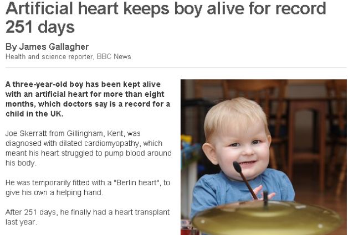The height and width of the screenshot is (235, 348).
Task: Click the "251 days" text in the headline
Action: pyautogui.click(x=40, y=27)
